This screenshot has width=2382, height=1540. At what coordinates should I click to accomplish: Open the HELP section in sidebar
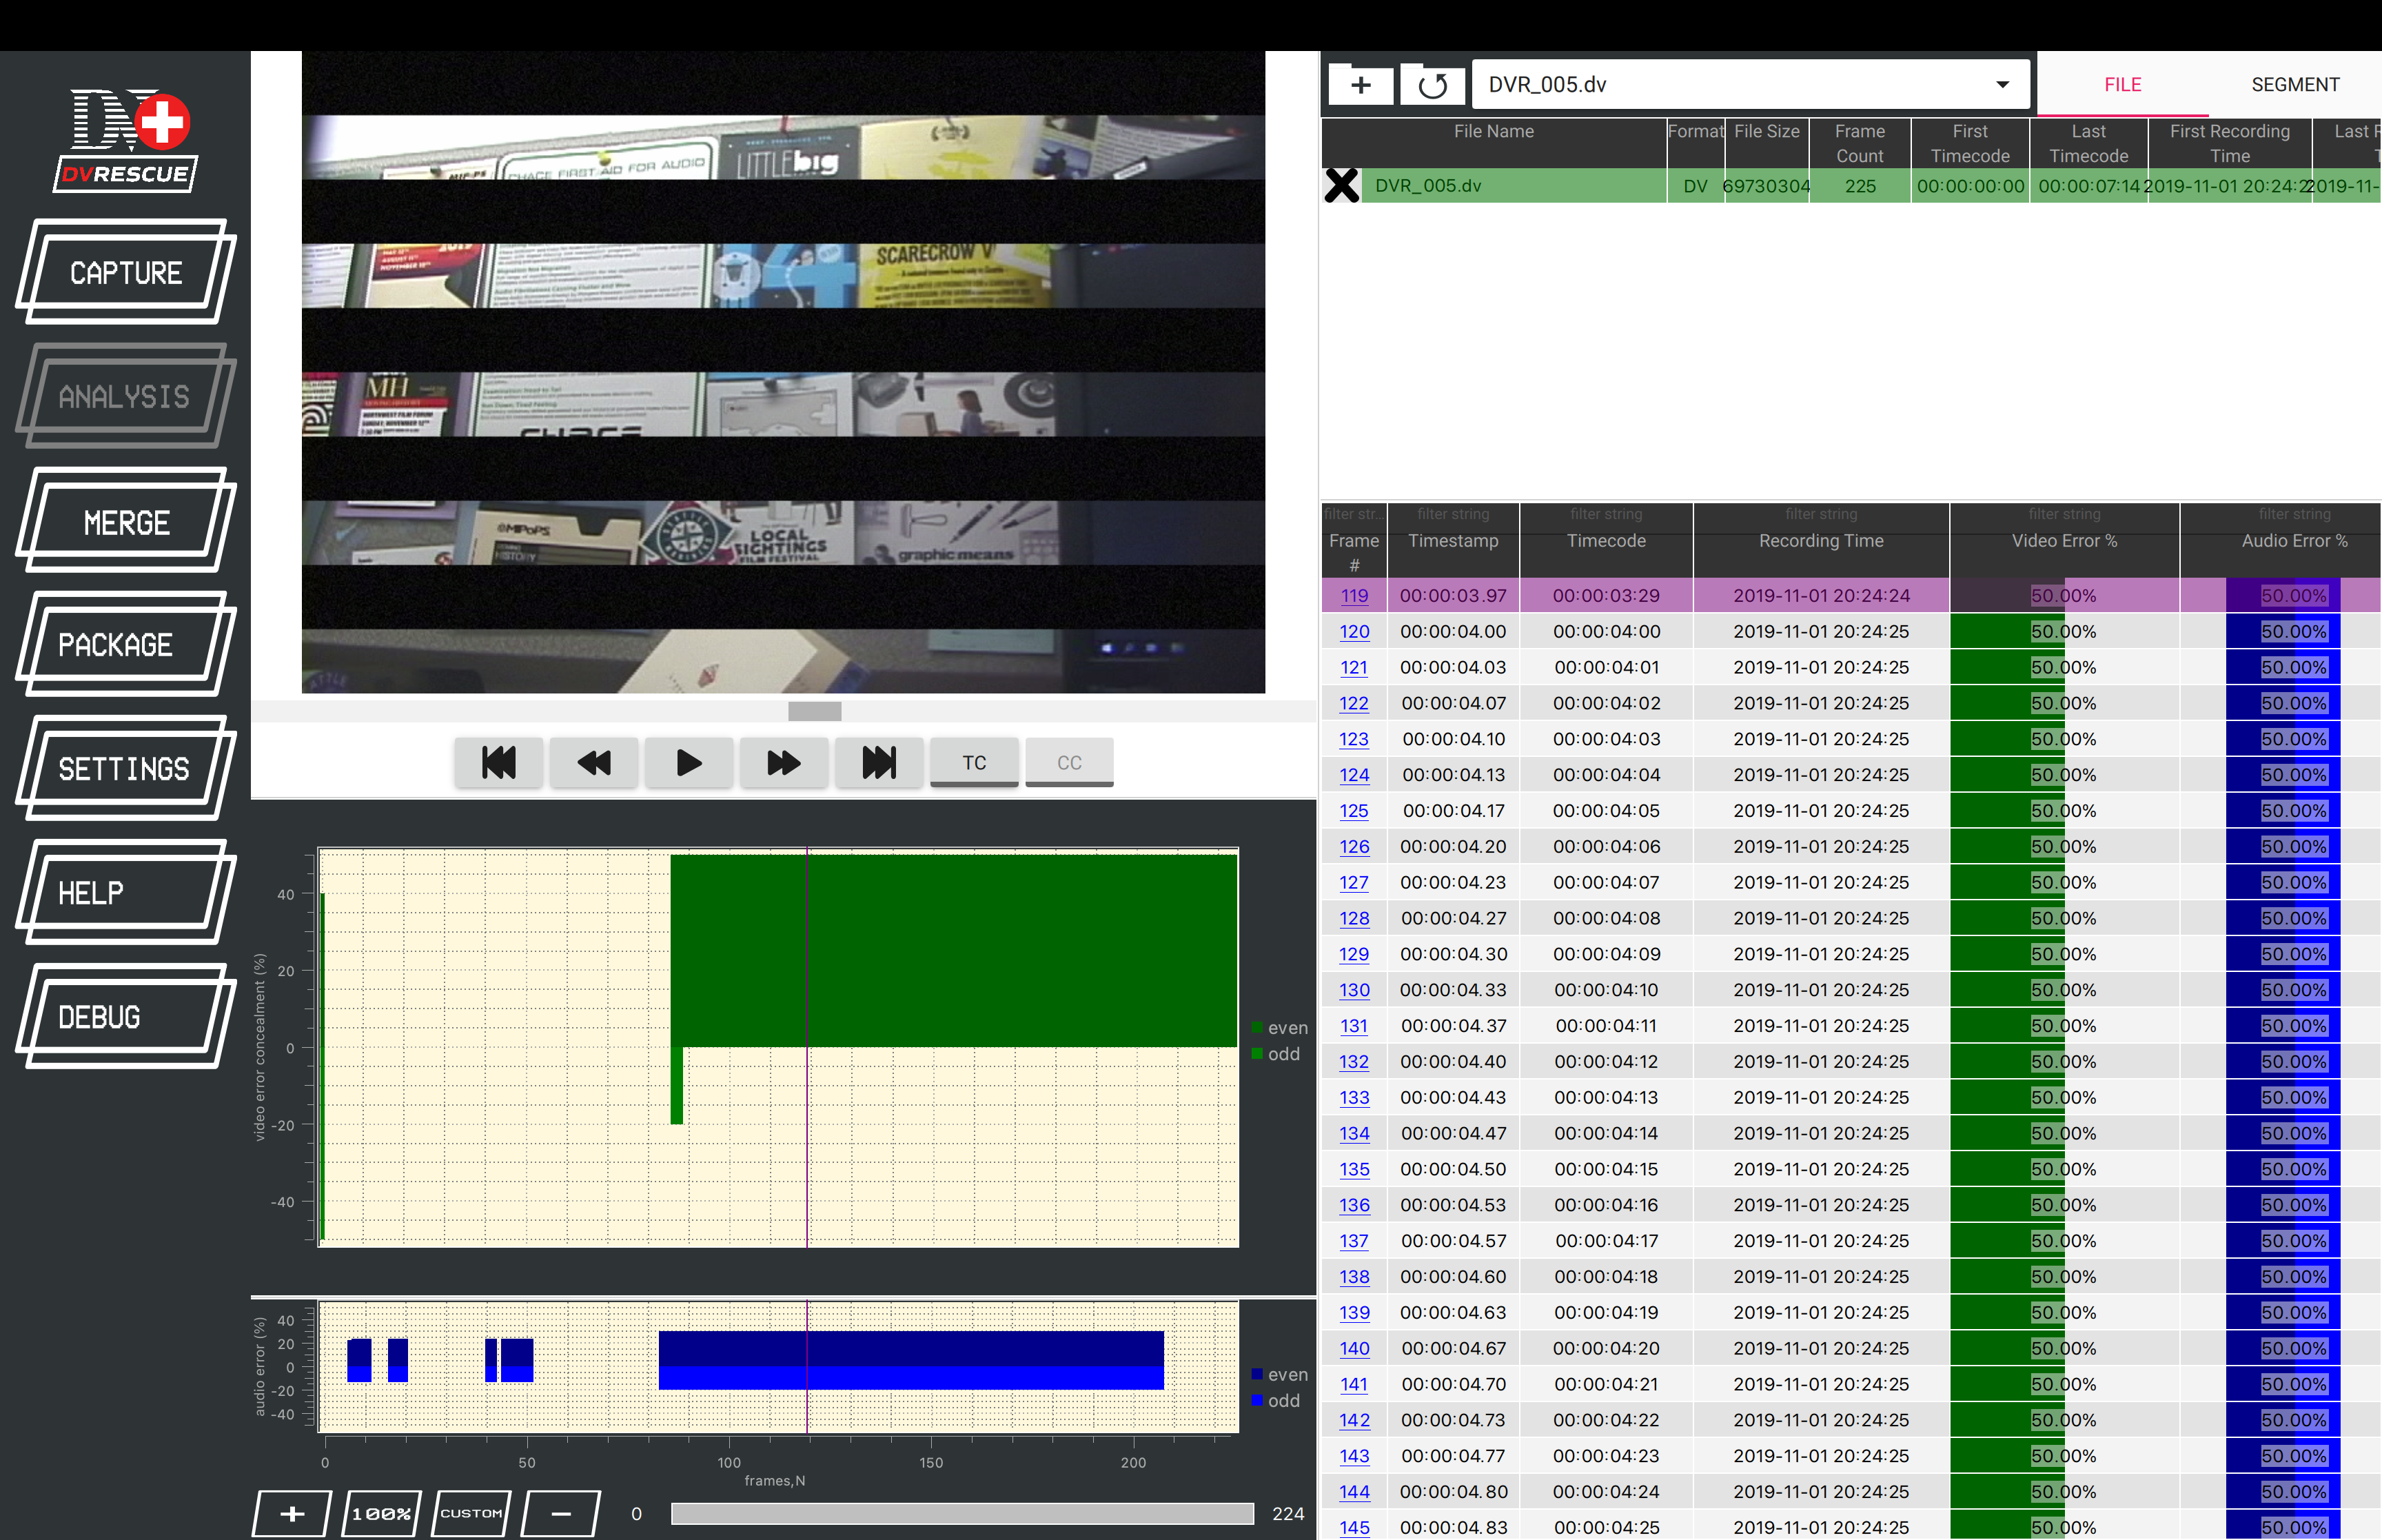pos(126,893)
